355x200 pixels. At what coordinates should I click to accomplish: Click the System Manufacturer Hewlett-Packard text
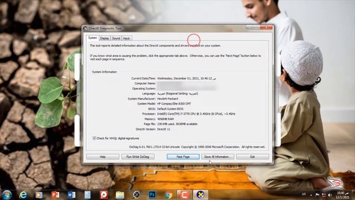point(168,99)
